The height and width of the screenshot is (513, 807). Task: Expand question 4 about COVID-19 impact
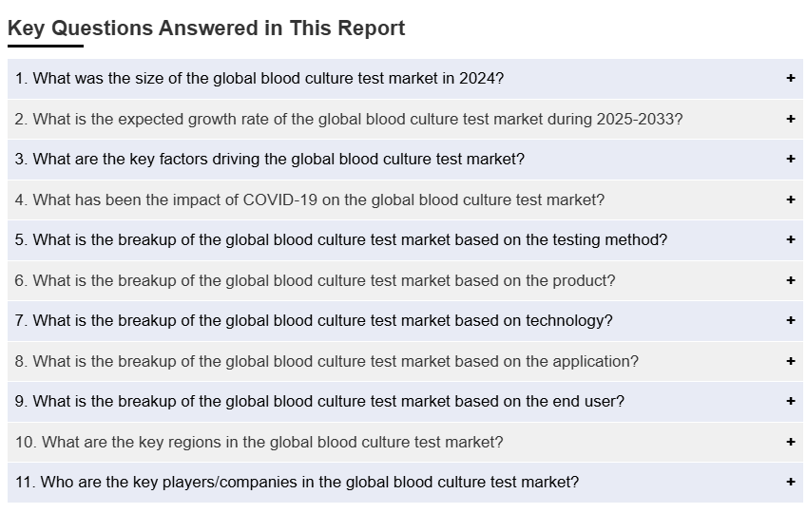[309, 199]
